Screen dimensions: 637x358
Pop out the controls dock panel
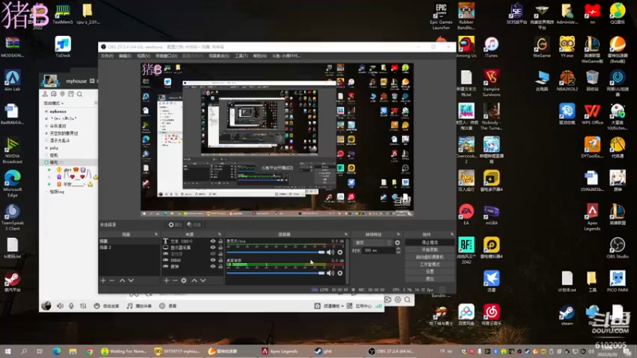click(x=451, y=234)
